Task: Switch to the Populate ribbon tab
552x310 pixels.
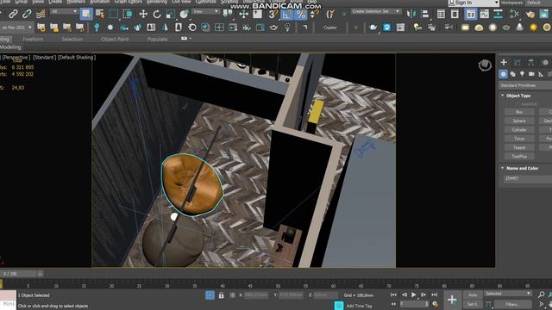Action: coord(157,40)
